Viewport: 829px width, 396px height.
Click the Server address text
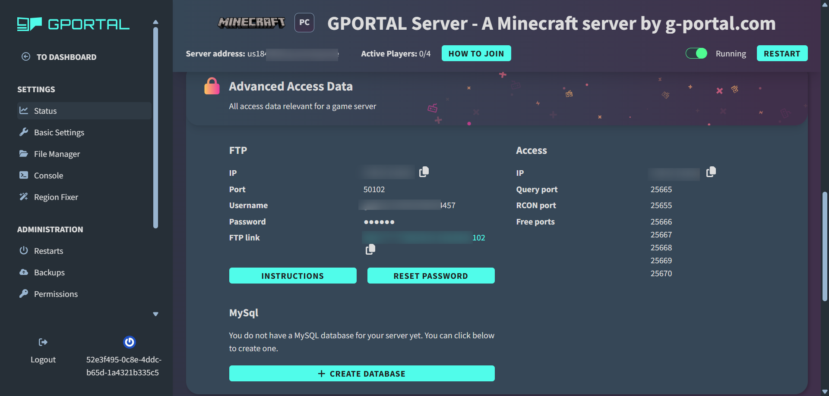(x=262, y=53)
